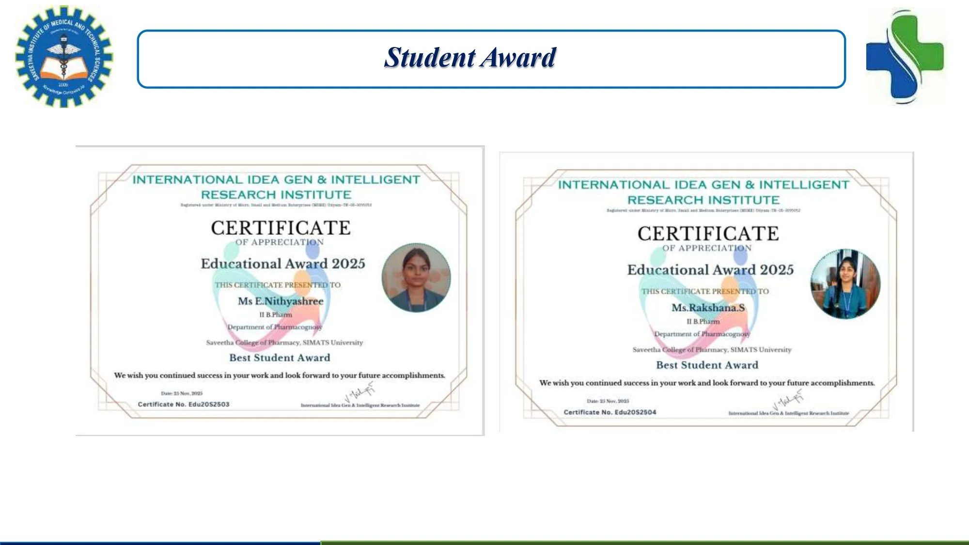Select the name "Ms E.Nithyashree"
This screenshot has height=545, width=969.
click(x=281, y=301)
